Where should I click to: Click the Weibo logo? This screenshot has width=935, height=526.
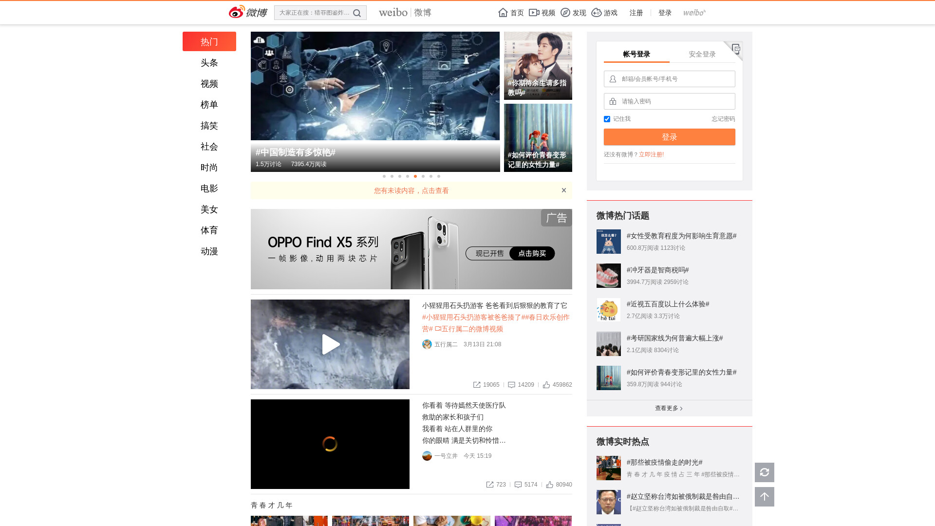click(248, 12)
